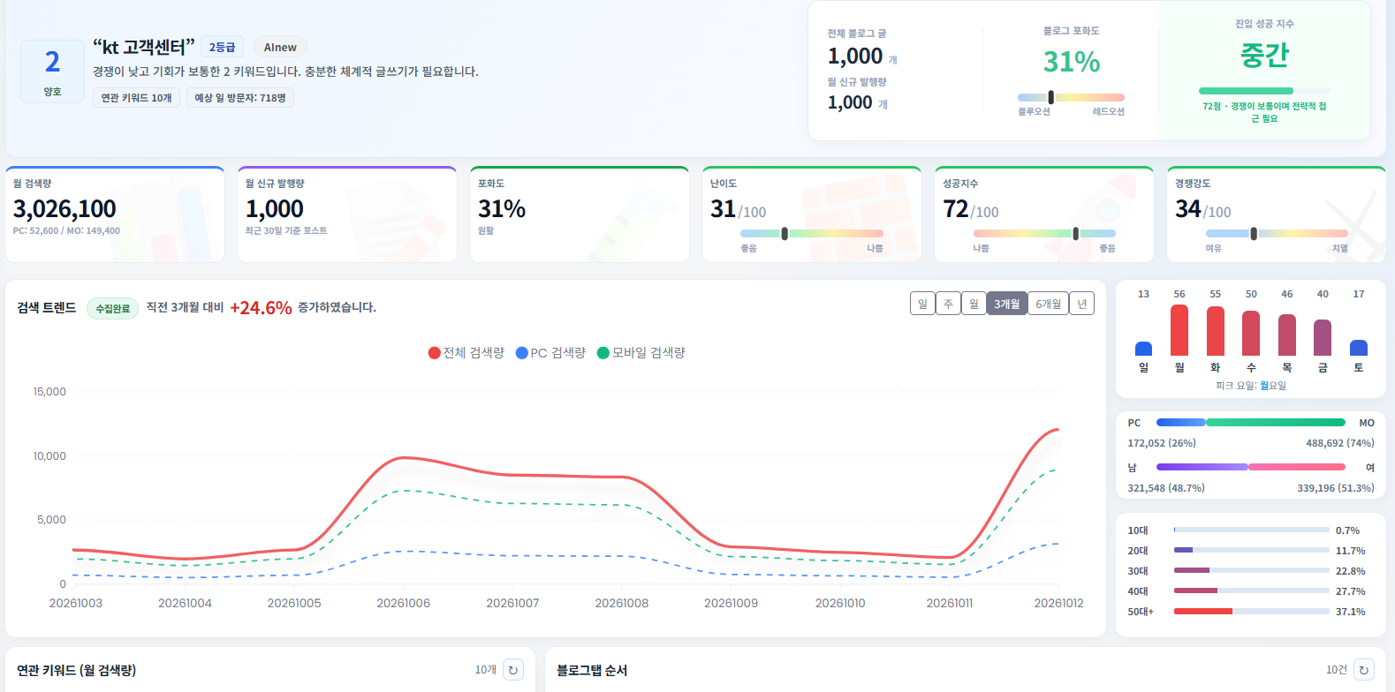This screenshot has width=1395, height=692.
Task: Toggle the 모바일 검색량 legend series
Action: 641,353
